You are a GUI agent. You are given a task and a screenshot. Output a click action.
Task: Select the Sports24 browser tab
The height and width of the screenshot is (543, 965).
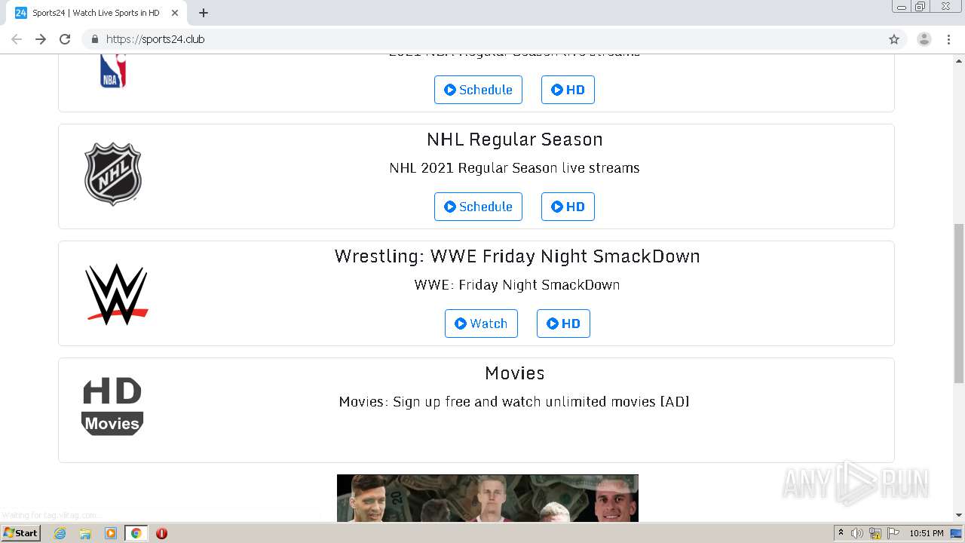(x=96, y=13)
